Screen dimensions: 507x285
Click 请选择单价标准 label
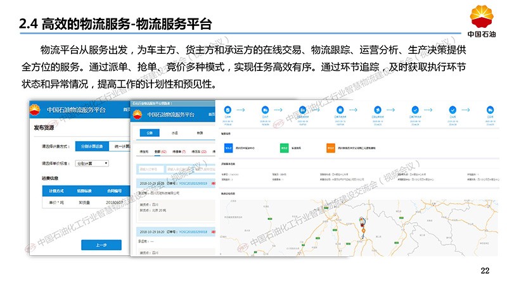pyautogui.click(x=56, y=163)
